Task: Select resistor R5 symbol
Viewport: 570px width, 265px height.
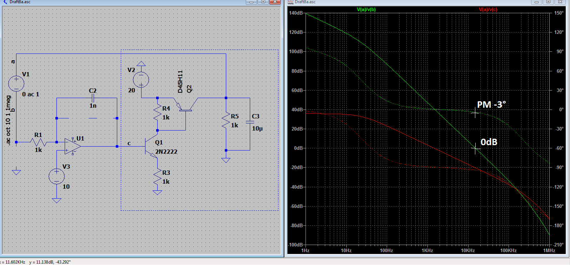Action: [x=226, y=120]
